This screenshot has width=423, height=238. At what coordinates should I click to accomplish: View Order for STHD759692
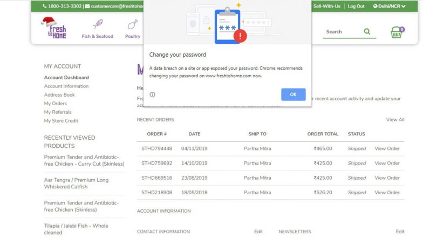tap(387, 163)
